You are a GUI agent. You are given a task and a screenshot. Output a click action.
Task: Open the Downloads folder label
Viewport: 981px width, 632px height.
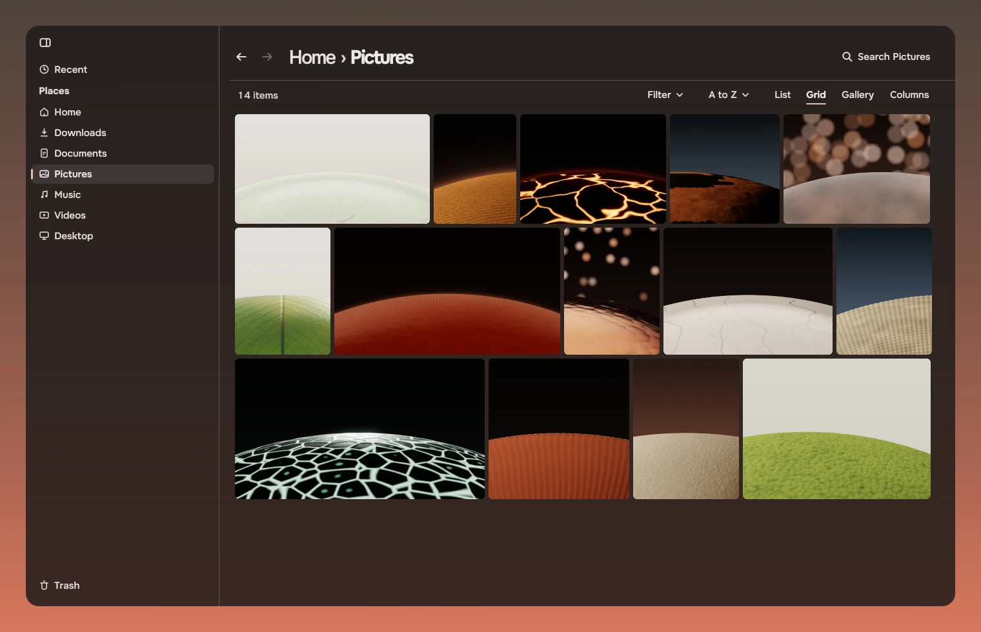pyautogui.click(x=80, y=132)
